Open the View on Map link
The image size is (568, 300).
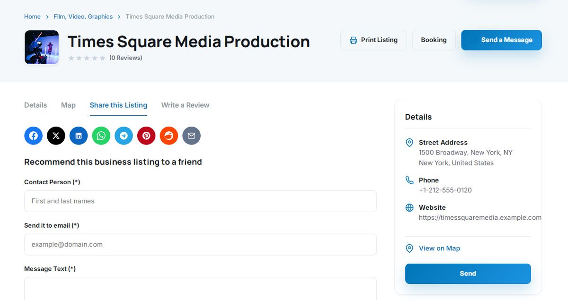pos(439,249)
